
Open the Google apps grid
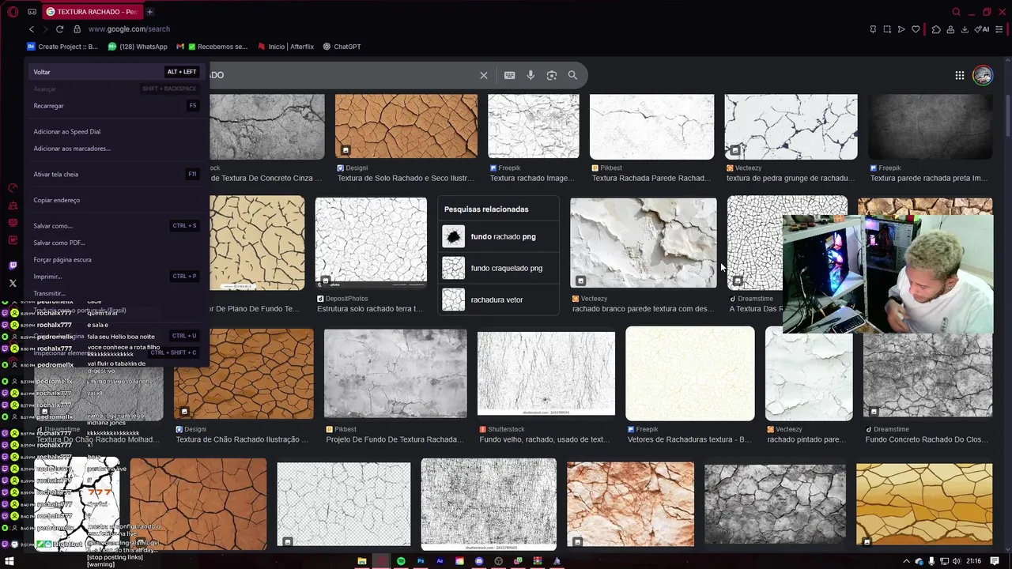[959, 75]
